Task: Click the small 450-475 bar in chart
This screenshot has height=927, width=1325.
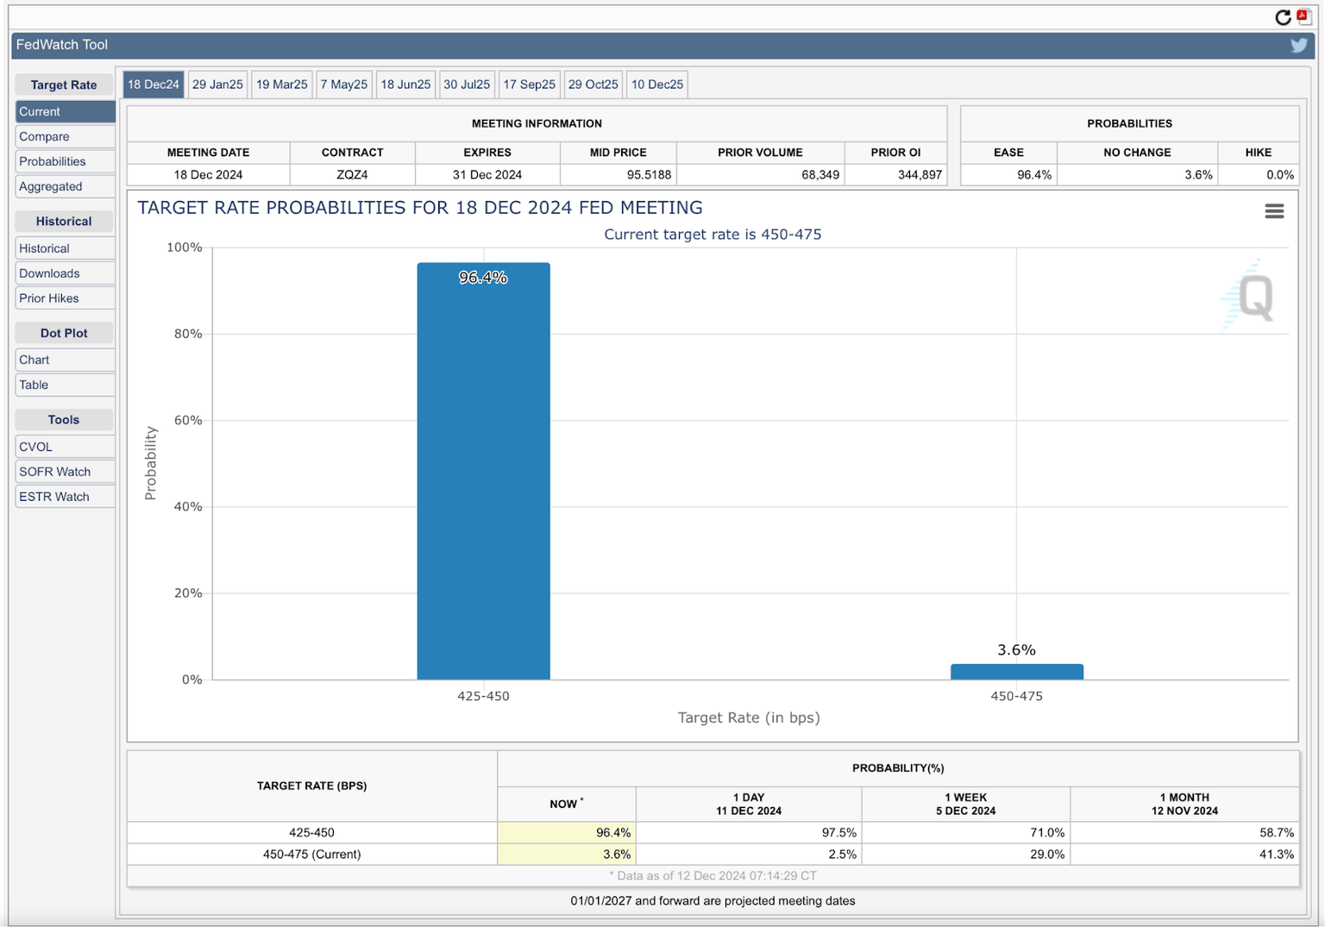Action: point(1016,672)
